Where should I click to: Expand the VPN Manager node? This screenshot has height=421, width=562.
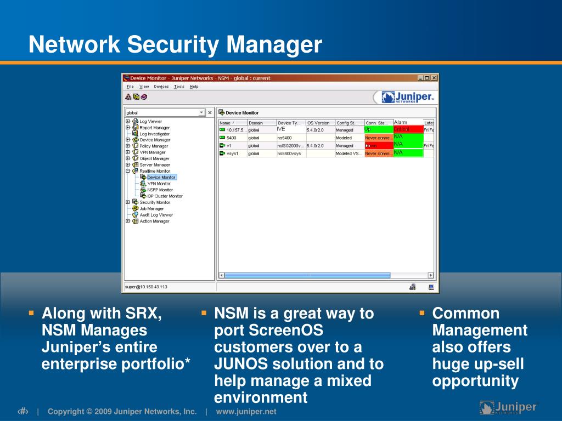point(127,152)
